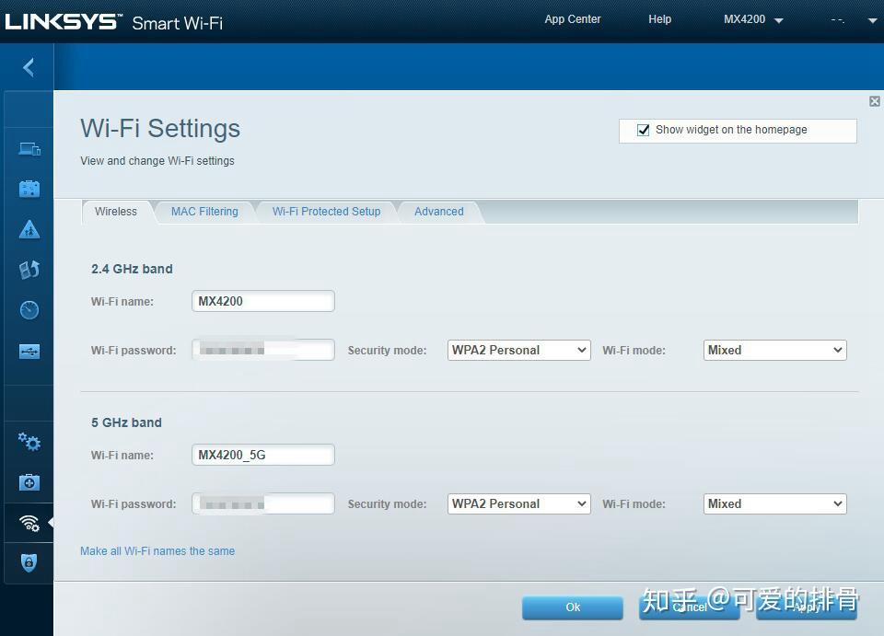The height and width of the screenshot is (636, 884).
Task: Open the Devices network map panel
Action: 29,148
